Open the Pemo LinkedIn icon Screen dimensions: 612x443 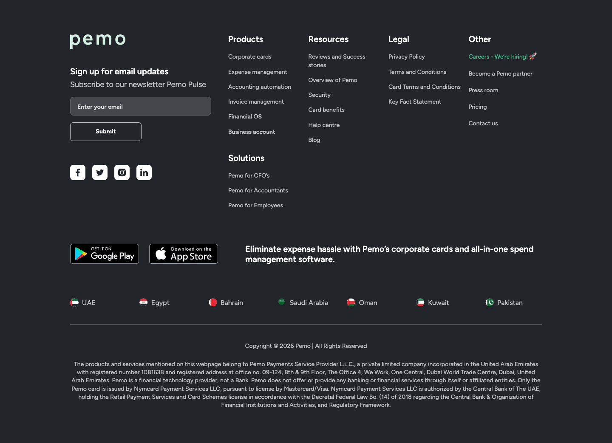click(x=144, y=172)
